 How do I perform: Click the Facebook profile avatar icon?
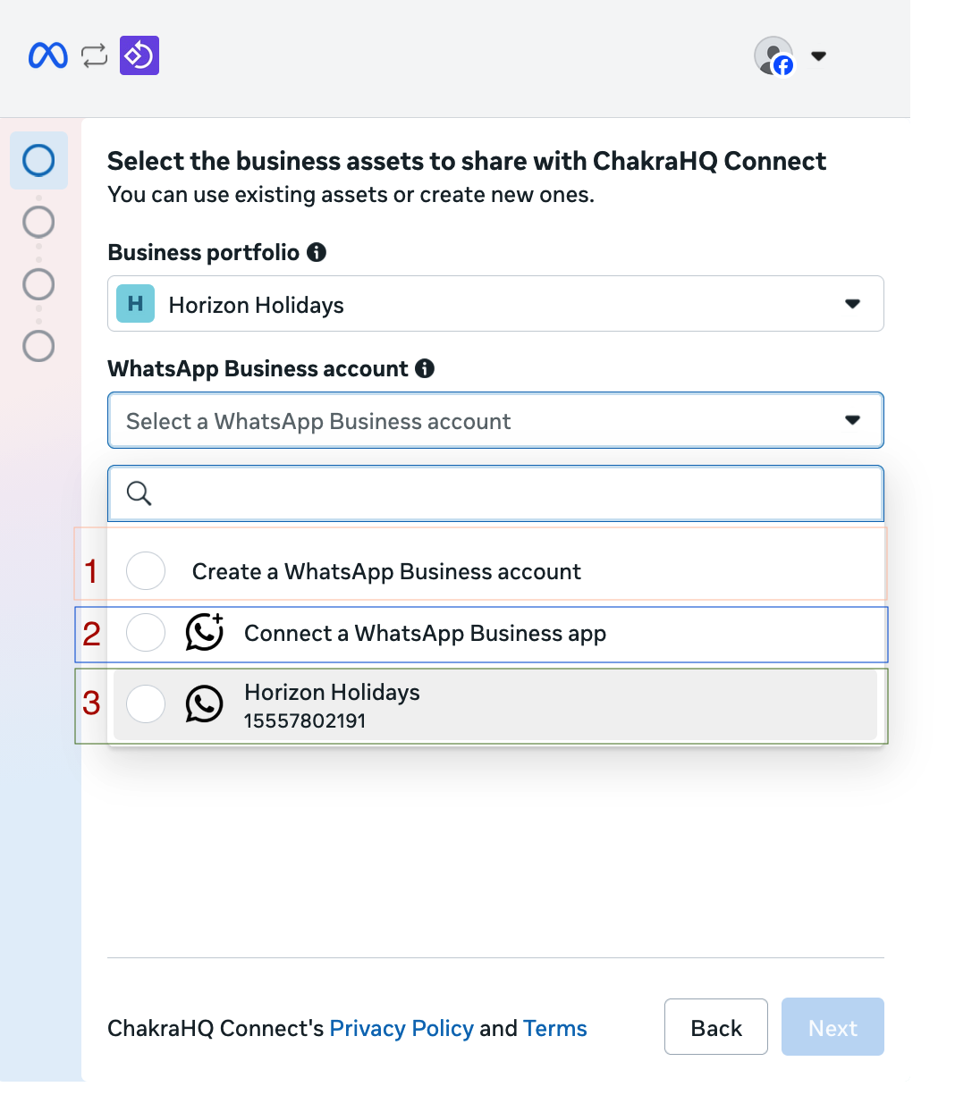773,55
